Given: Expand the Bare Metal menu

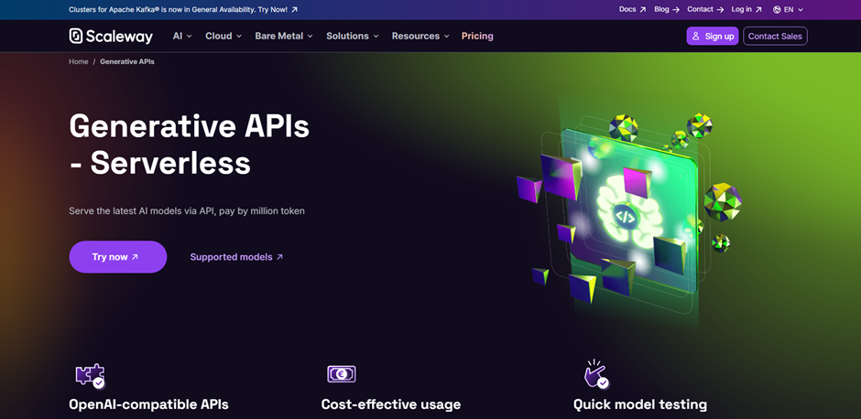Looking at the screenshot, I should [284, 37].
